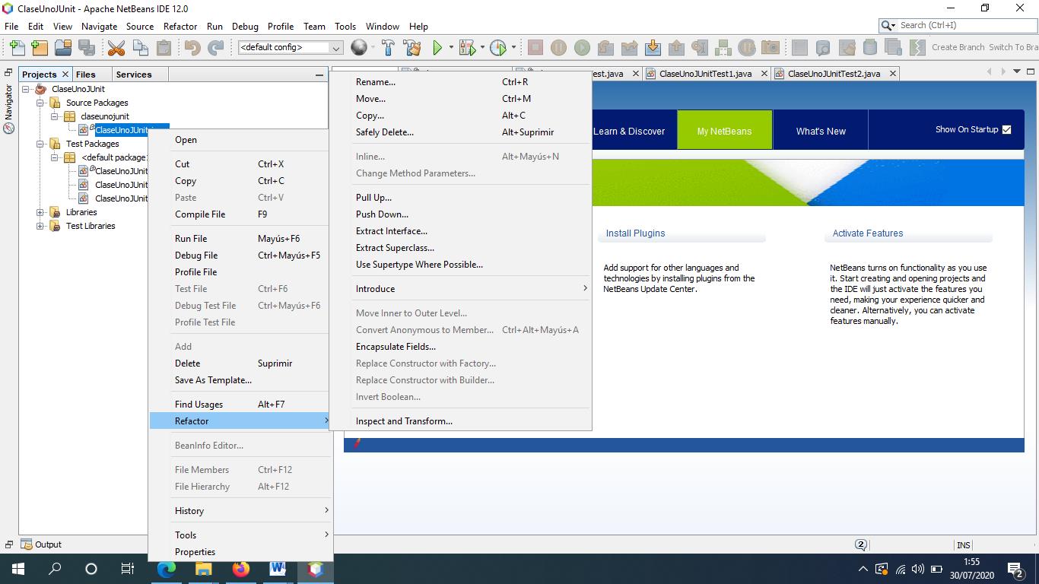The image size is (1039, 584).
Task: Collapse the ClaseUnoJUnit project node
Action: click(26, 89)
